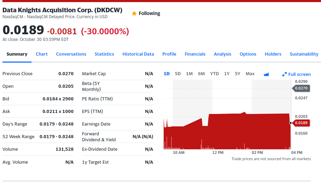Click the Open value 0.0205
Screen dimensions: 321x185
66,86
